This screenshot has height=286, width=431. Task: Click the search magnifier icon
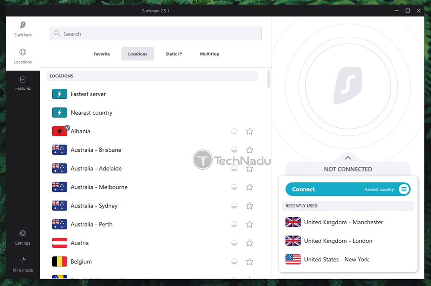[57, 33]
